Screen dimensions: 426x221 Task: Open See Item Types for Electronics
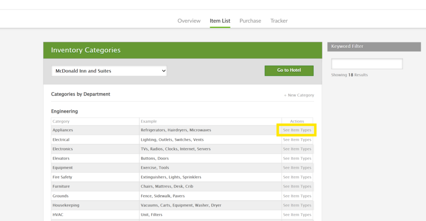(297, 149)
